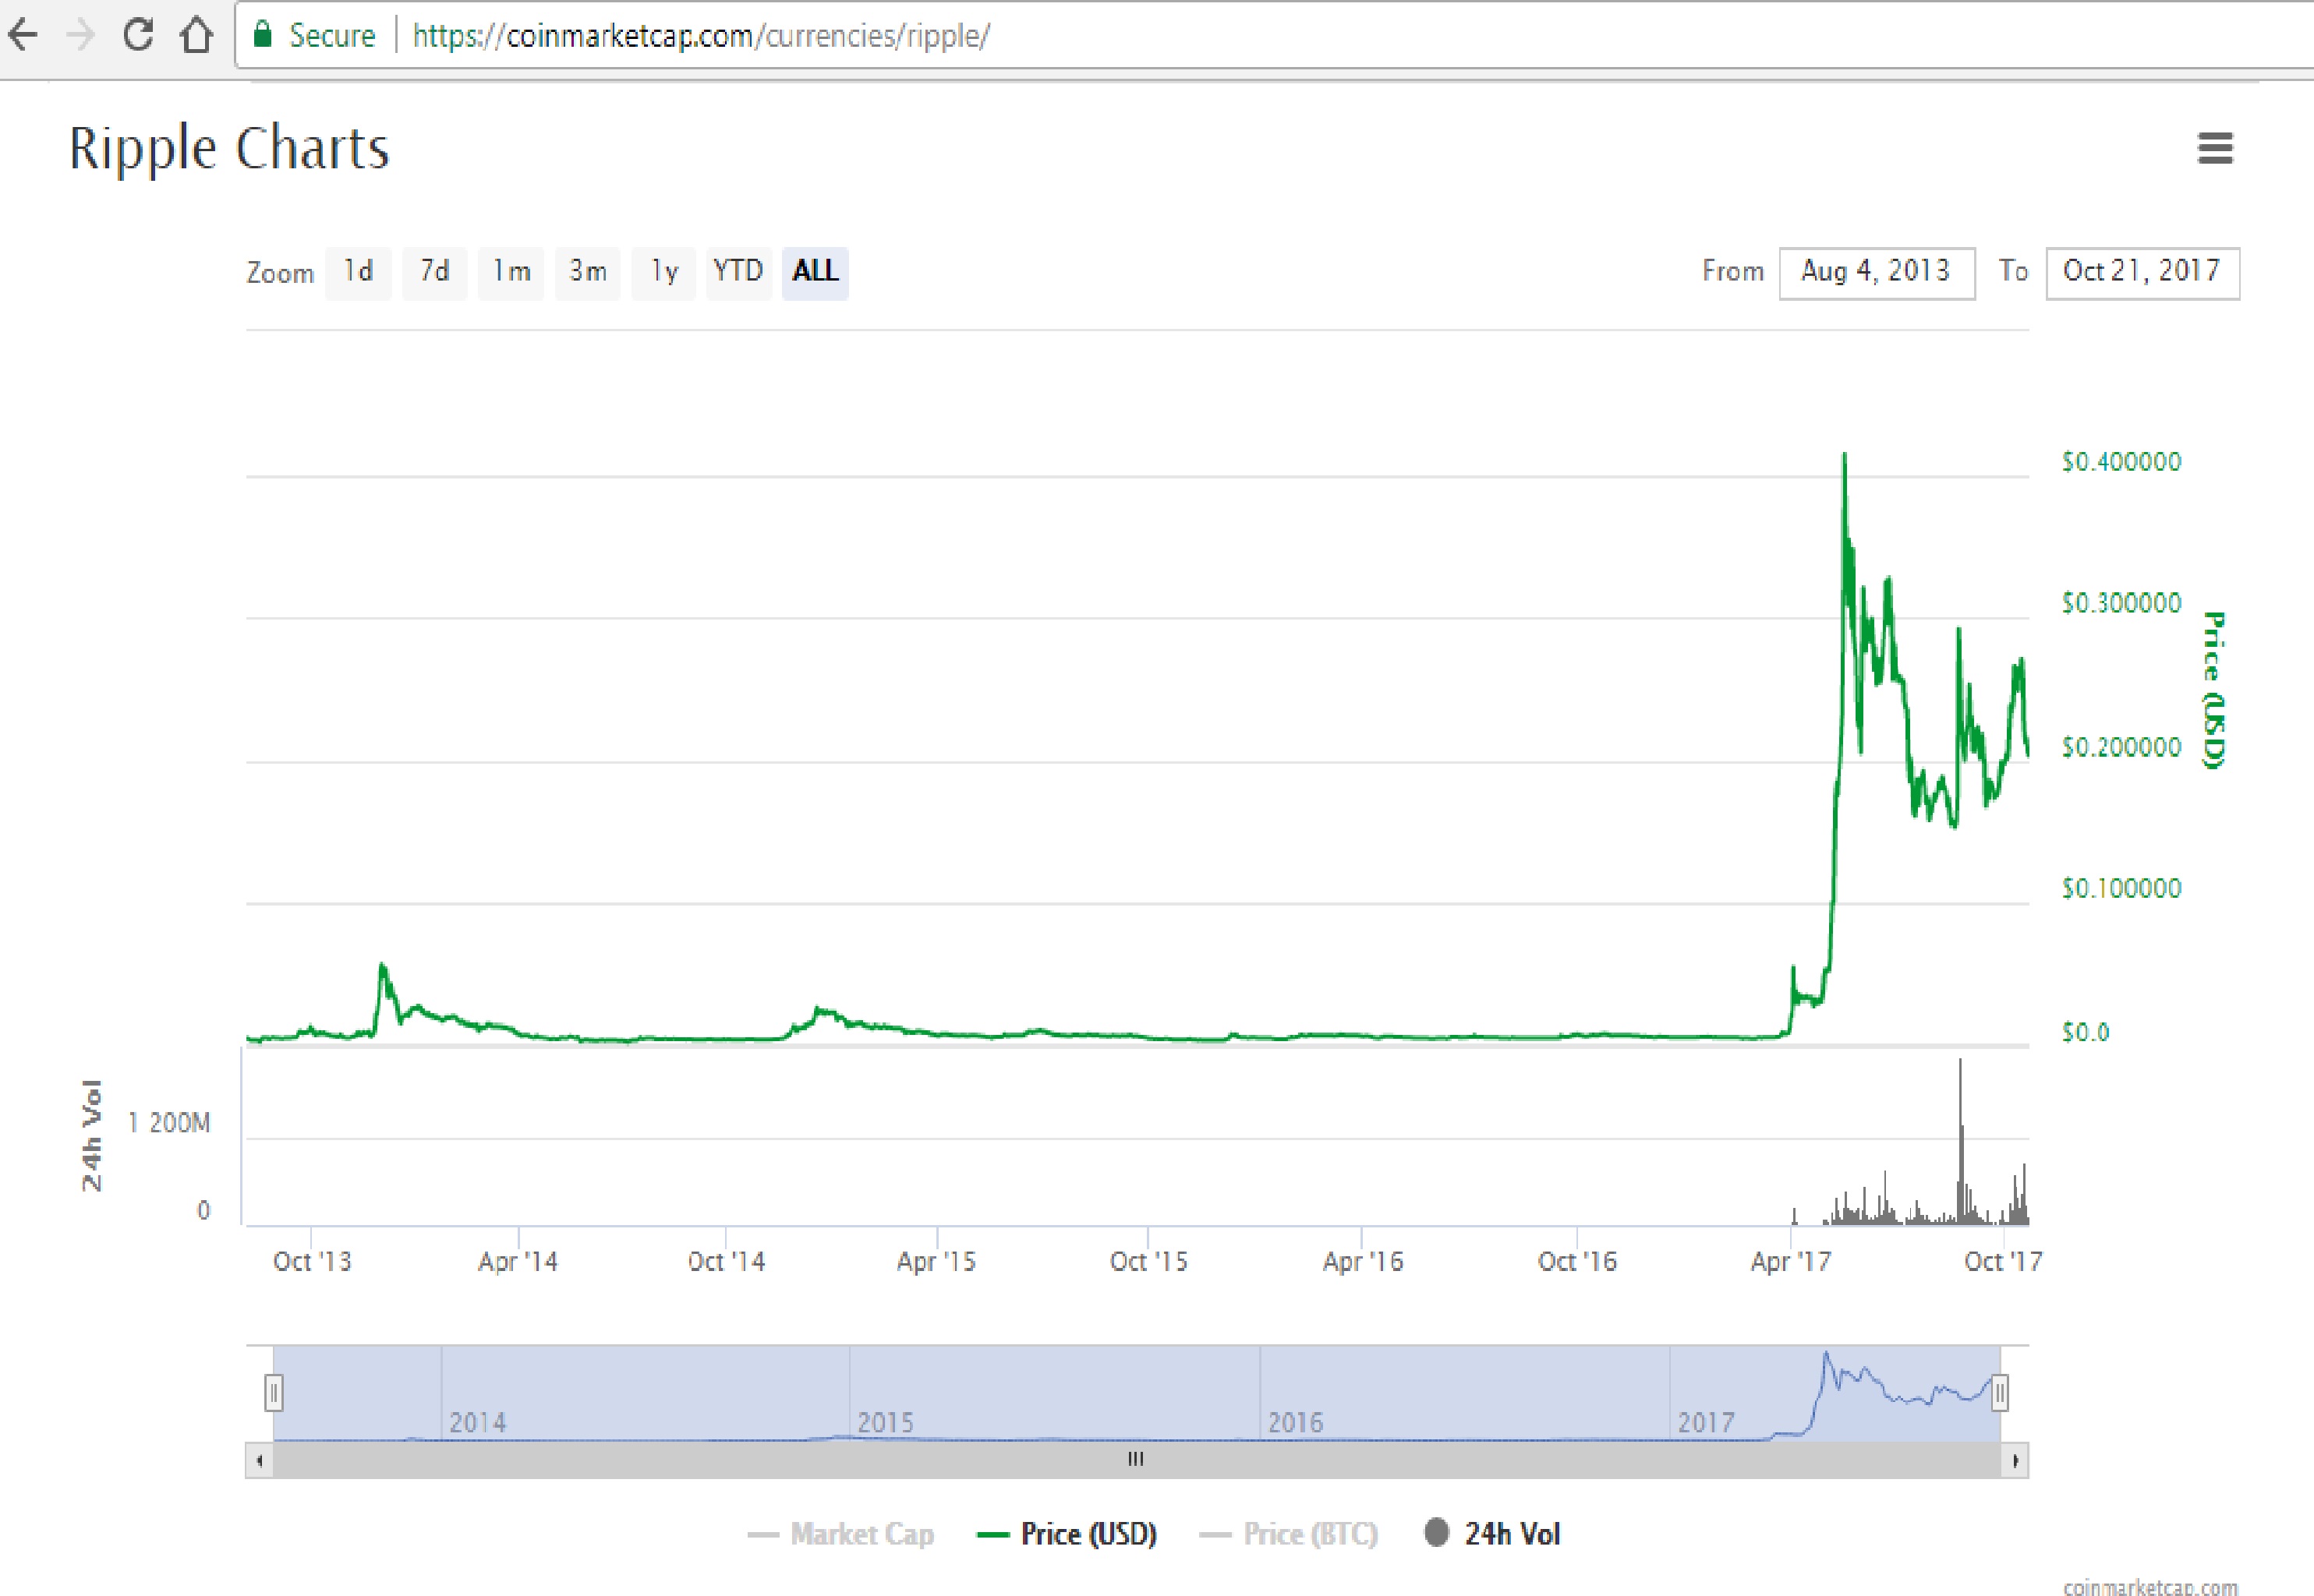Click the navigator right range handle
This screenshot has width=2314, height=1596.
pos(1999,1393)
